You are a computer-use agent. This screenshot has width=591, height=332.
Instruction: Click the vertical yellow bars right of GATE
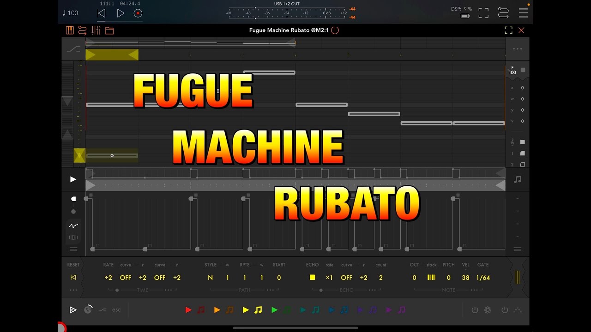click(x=518, y=278)
